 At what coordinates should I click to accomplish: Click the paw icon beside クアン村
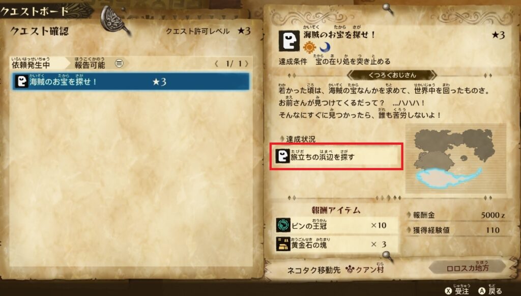point(350,269)
